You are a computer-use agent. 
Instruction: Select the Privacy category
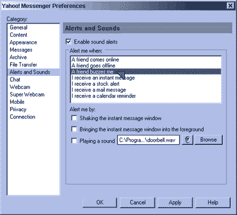coord(18,109)
